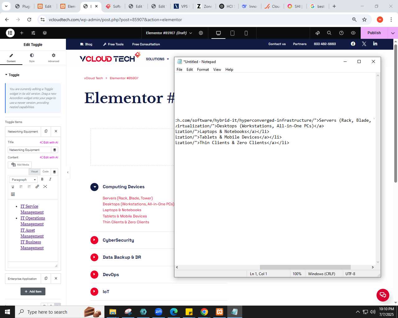Image resolution: width=398 pixels, height=318 pixels.
Task: Expand the DevOps toggle
Action: tap(94, 275)
